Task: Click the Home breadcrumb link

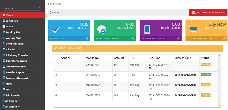Action: point(56,13)
